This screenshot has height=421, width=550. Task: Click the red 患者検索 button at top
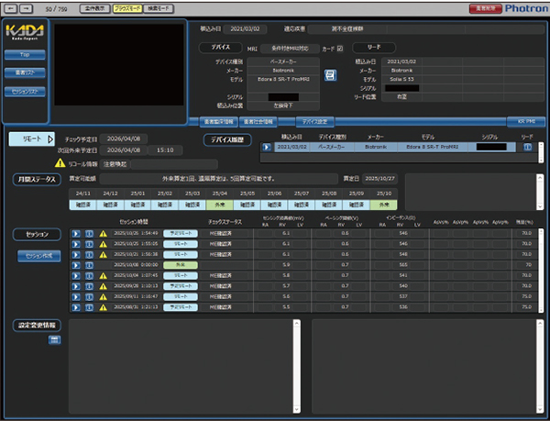487,6
